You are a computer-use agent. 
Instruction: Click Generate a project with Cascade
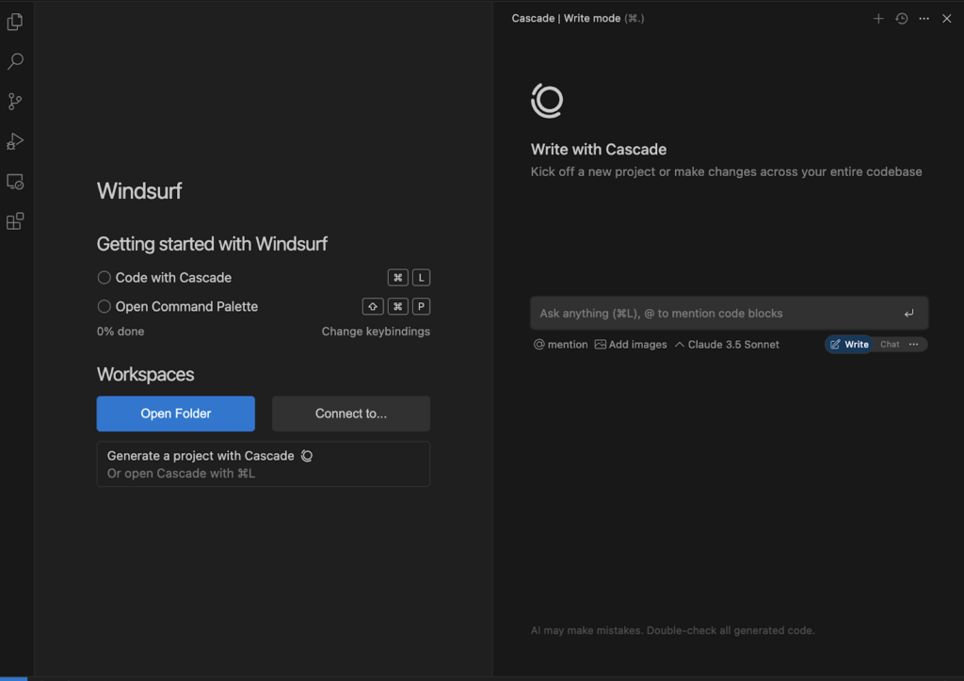click(x=264, y=463)
